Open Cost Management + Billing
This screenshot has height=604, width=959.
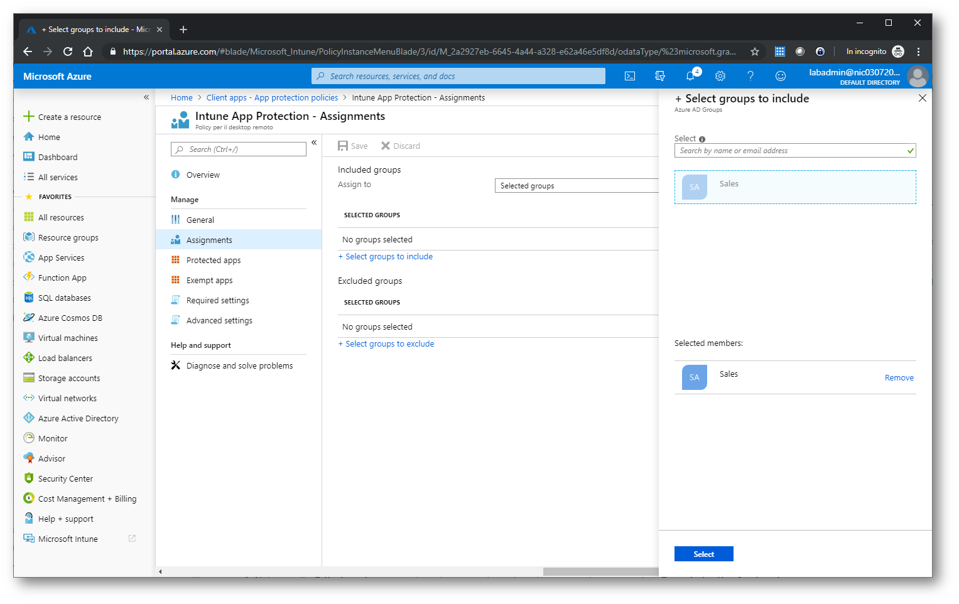tap(87, 499)
